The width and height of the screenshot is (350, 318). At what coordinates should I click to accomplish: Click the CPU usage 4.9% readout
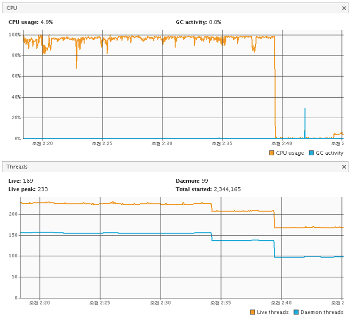point(30,22)
